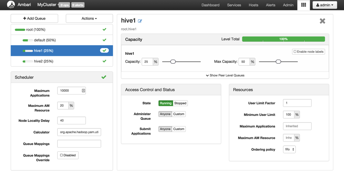Click the Scheduler green checkmark icon
The width and height of the screenshot is (344, 175).
[104, 77]
